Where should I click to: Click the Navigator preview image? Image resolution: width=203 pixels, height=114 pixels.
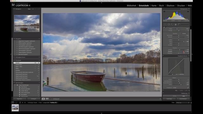coord(27,23)
